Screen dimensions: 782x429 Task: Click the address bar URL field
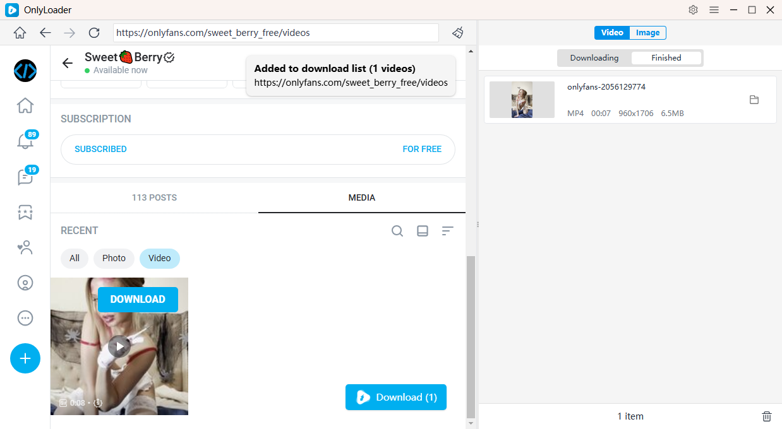[x=276, y=33]
